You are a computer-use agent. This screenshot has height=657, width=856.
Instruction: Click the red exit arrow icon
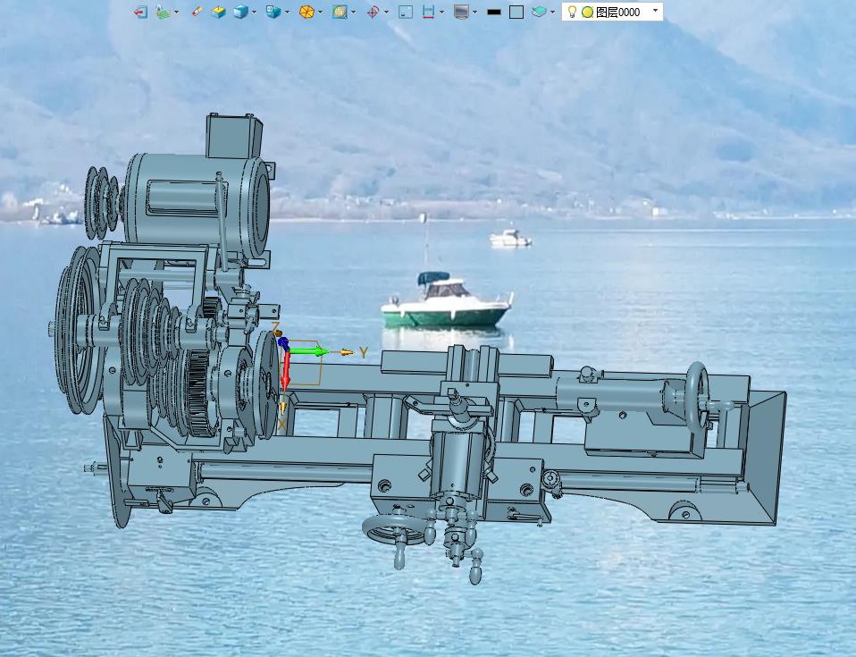pyautogui.click(x=141, y=12)
